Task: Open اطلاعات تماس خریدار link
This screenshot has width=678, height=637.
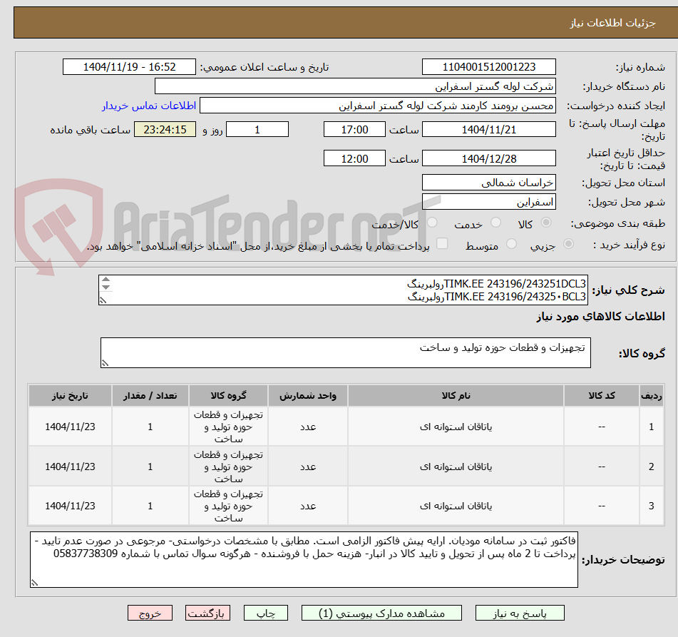Action: (x=149, y=106)
